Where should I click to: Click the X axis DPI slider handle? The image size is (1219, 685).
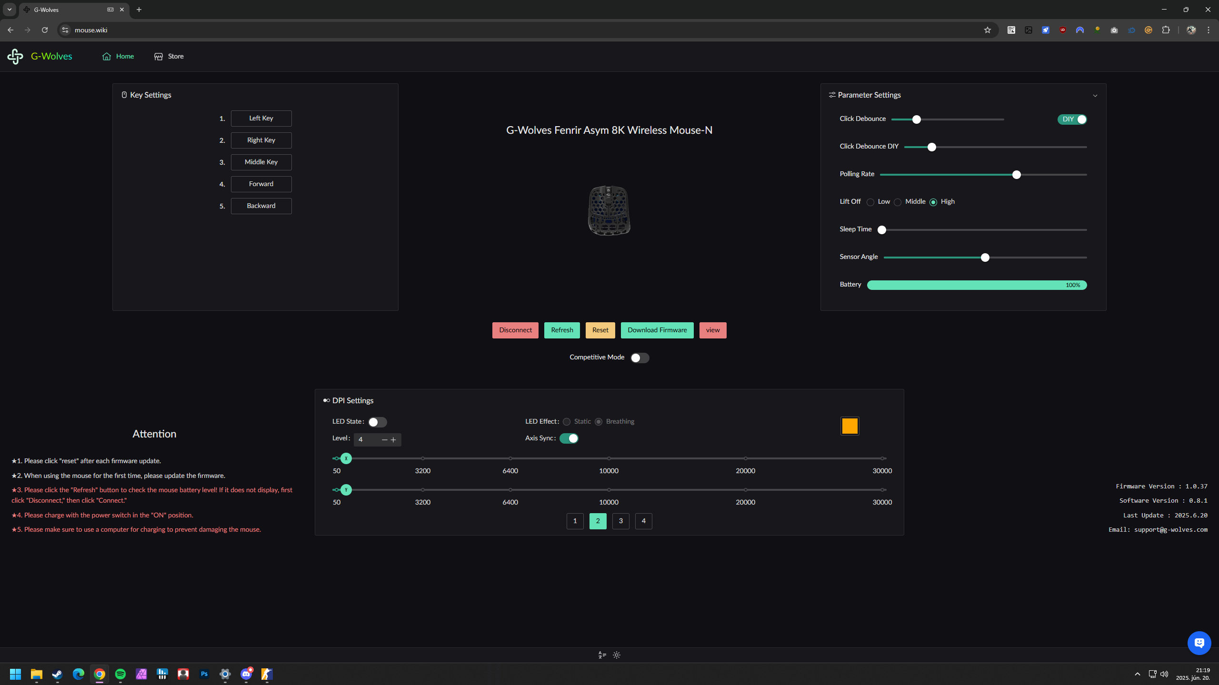[x=346, y=458]
